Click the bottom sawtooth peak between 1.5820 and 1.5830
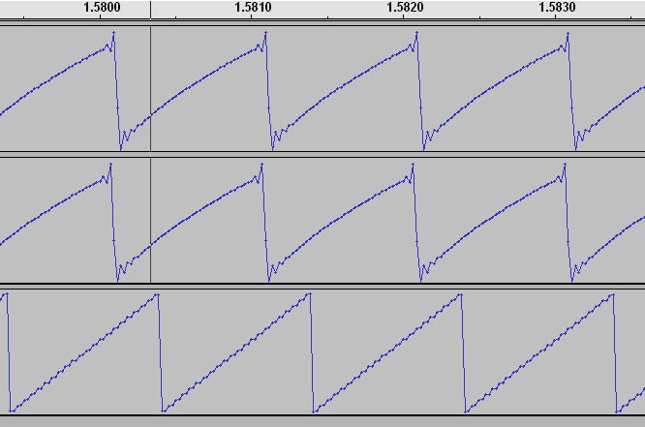Viewport: 645px width, 427px height. click(x=461, y=294)
